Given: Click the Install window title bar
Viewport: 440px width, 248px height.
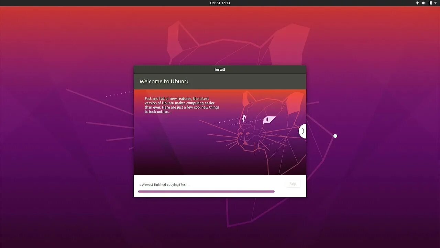Looking at the screenshot, I should click(220, 70).
